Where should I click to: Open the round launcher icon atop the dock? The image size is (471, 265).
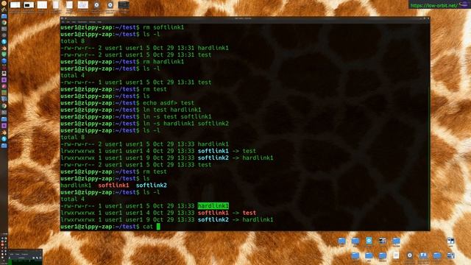click(4, 3)
